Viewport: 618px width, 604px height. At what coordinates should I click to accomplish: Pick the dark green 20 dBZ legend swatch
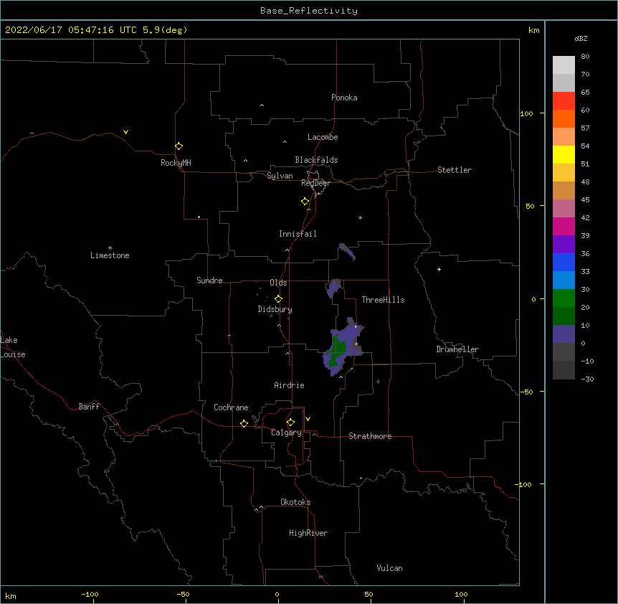point(564,316)
